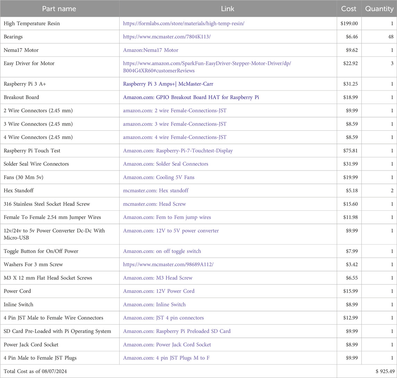This screenshot has width=397, height=378.
Task: Select the Washers For 3 mm Screw cell
Action: click(x=33, y=264)
